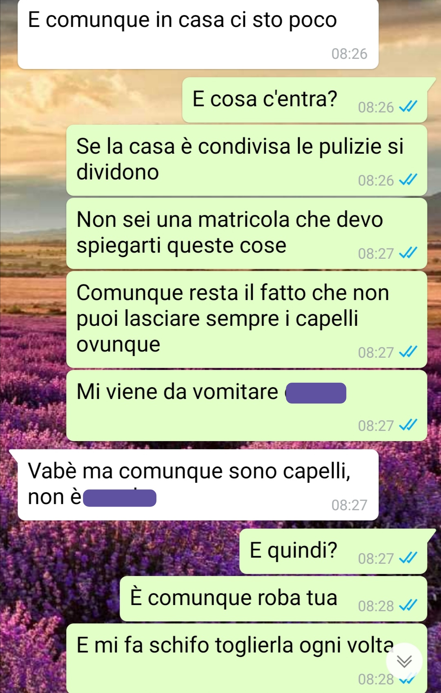Select the 'E quindi?' message bubble
The width and height of the screenshot is (441, 693).
[333, 551]
